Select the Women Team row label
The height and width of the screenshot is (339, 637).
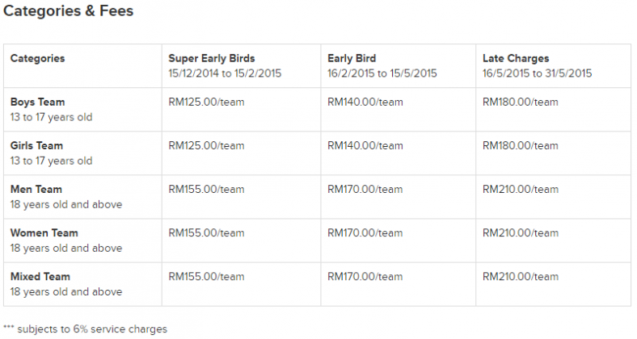point(44,233)
